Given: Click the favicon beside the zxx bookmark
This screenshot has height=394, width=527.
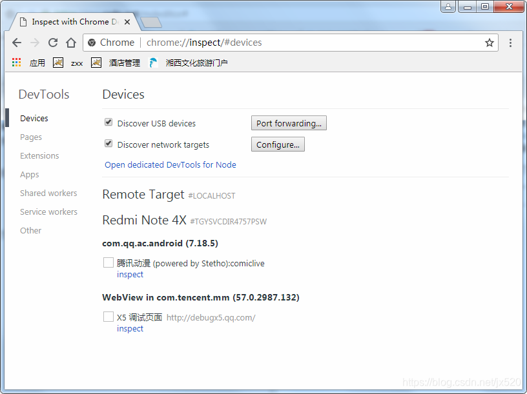Looking at the screenshot, I should pos(58,63).
